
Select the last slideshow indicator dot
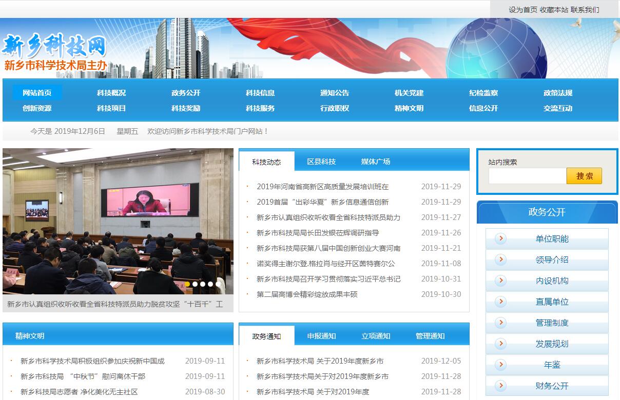pyautogui.click(x=218, y=284)
